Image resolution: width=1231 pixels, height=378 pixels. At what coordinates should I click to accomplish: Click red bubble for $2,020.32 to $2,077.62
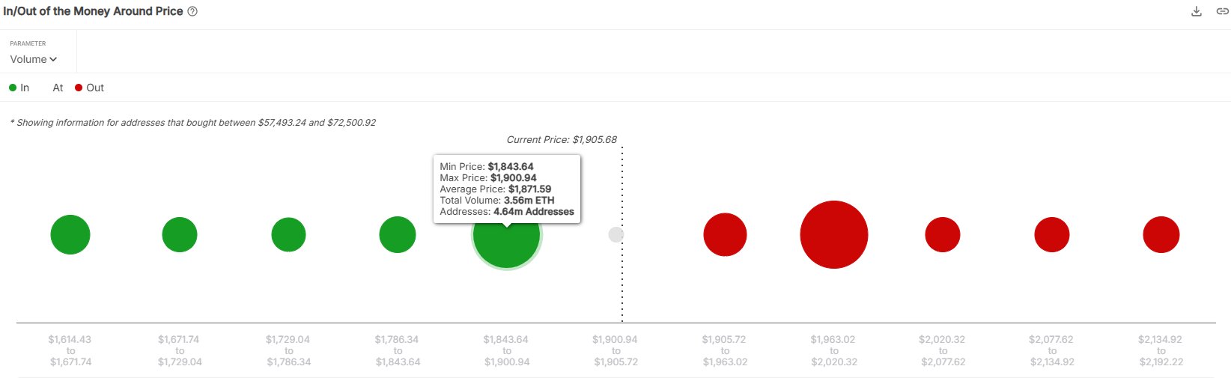[x=943, y=234]
